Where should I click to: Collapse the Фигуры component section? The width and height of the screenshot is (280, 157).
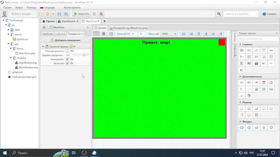pyautogui.click(x=240, y=122)
